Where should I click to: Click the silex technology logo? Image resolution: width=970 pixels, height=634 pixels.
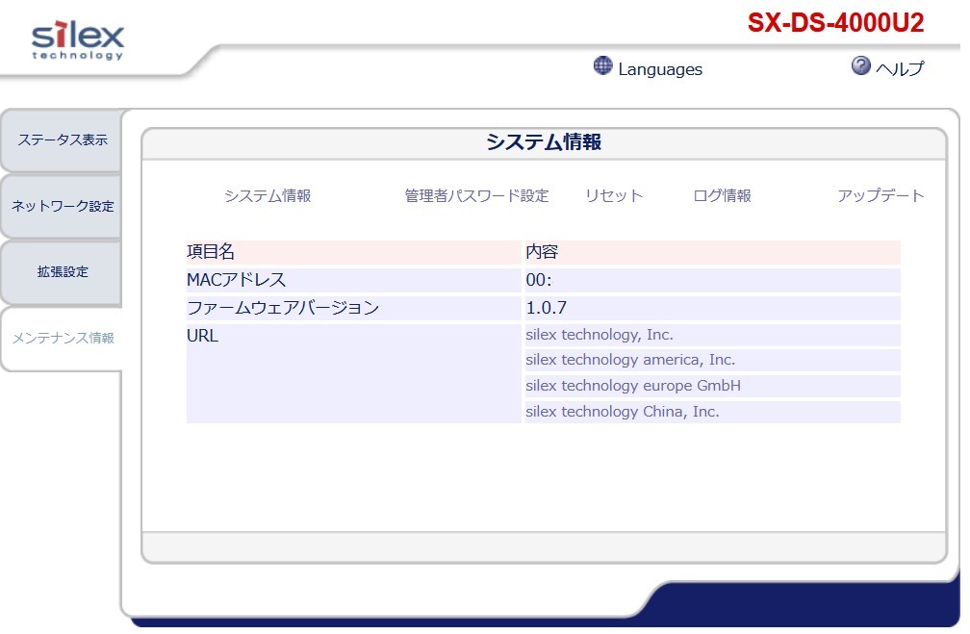[x=77, y=40]
